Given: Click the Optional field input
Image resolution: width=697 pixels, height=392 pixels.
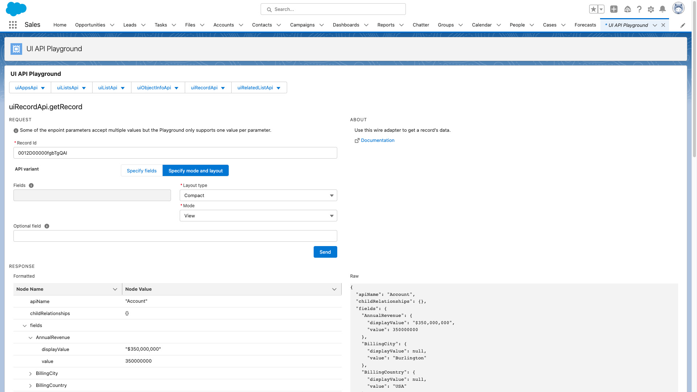Looking at the screenshot, I should coord(175,236).
